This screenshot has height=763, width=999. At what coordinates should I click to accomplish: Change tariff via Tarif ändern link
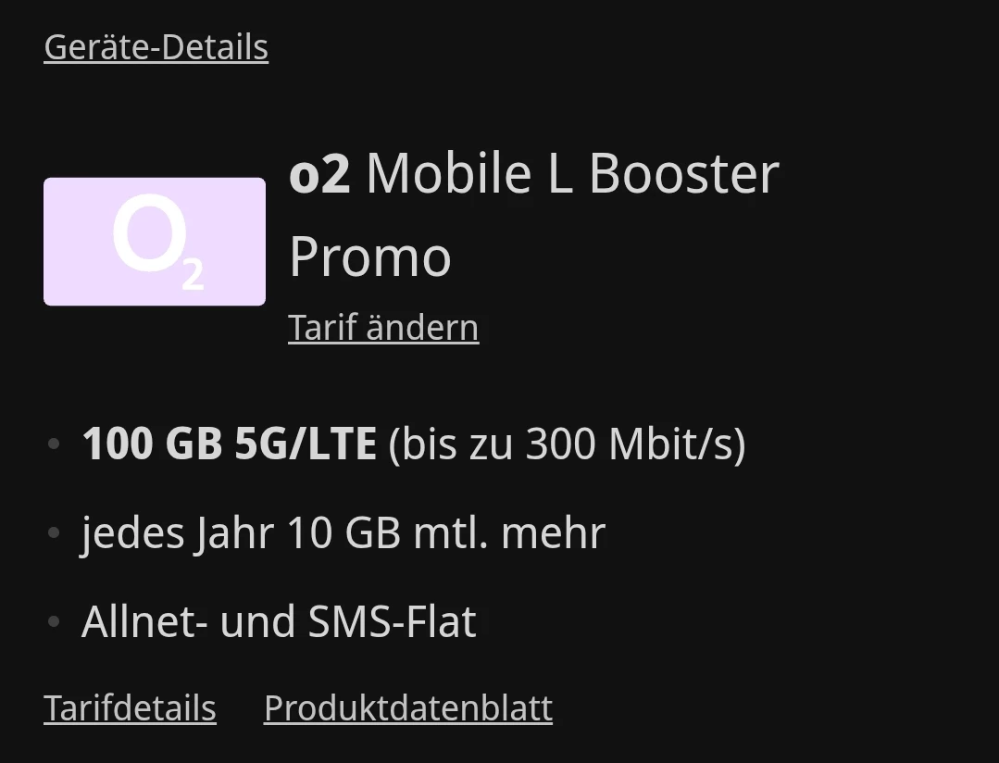click(383, 328)
